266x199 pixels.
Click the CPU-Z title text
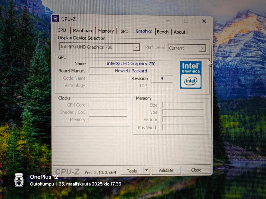[68, 19]
